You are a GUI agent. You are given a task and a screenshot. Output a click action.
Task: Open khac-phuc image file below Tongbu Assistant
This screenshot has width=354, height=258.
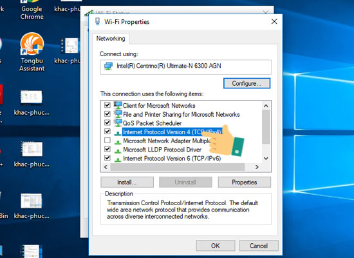(32, 103)
